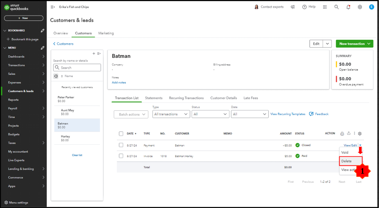Collapse the BOOKMARKS section

(x=5, y=30)
